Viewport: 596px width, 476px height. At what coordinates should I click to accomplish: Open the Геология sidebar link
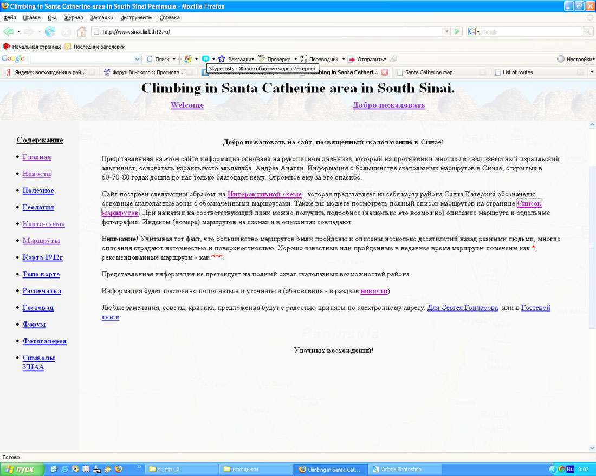point(38,207)
